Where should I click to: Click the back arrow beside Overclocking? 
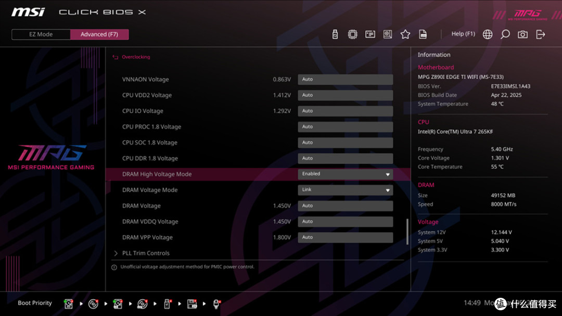coord(115,57)
